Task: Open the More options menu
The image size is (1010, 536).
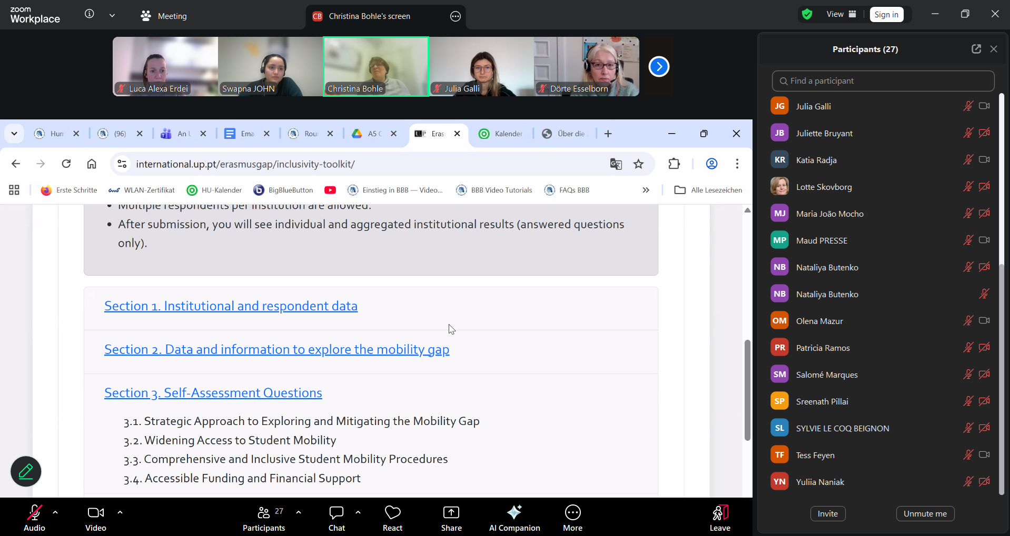Action: click(572, 518)
